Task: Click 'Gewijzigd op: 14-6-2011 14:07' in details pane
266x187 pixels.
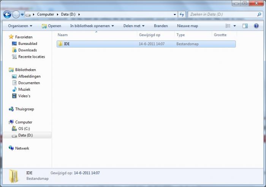Action: [x=75, y=173]
